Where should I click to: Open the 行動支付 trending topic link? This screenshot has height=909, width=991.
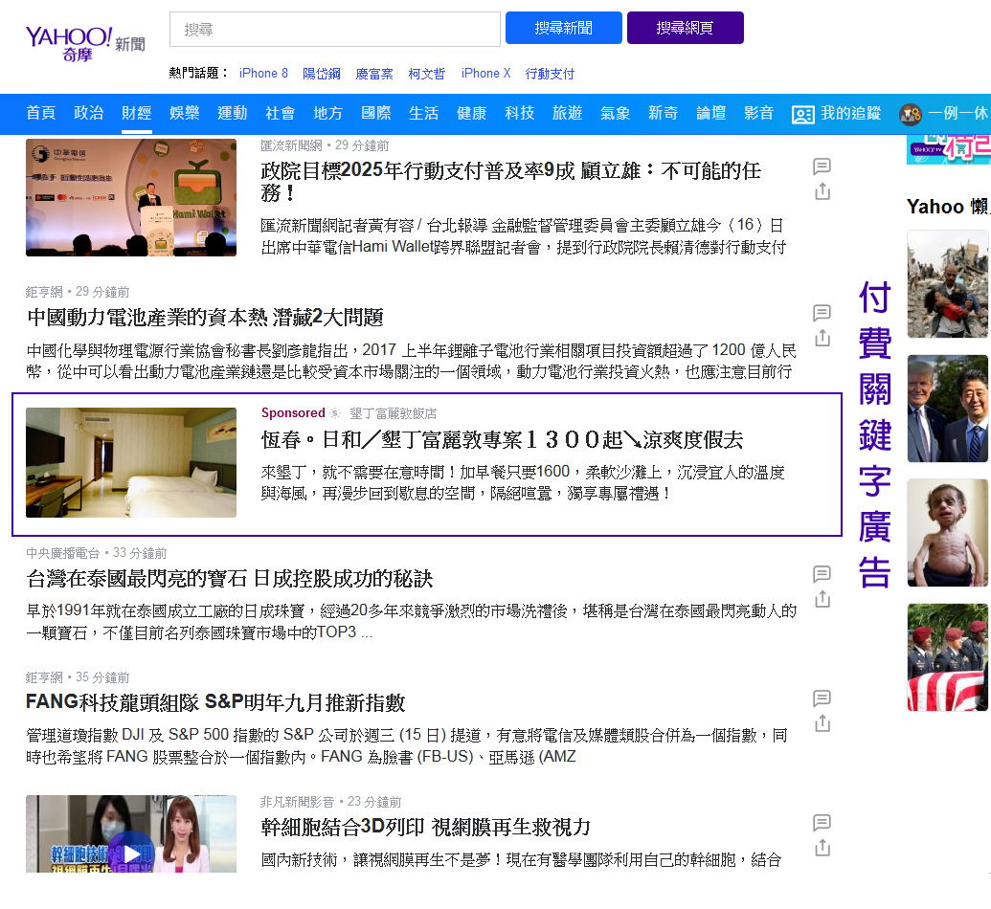click(x=550, y=74)
